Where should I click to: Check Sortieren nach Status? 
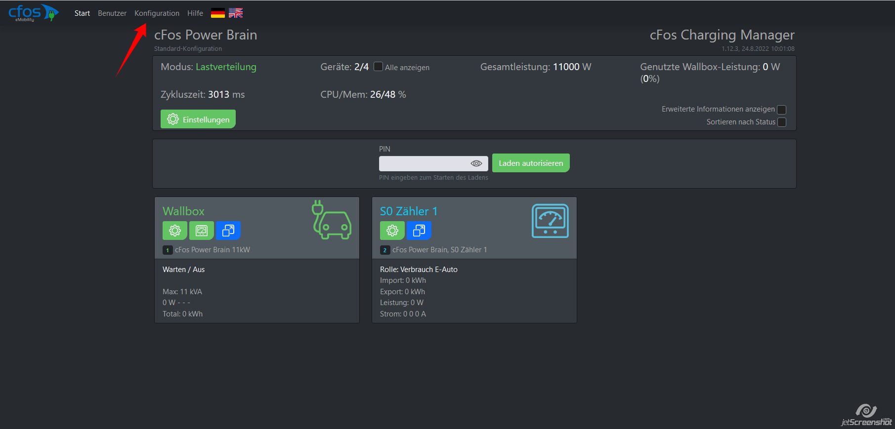click(782, 122)
